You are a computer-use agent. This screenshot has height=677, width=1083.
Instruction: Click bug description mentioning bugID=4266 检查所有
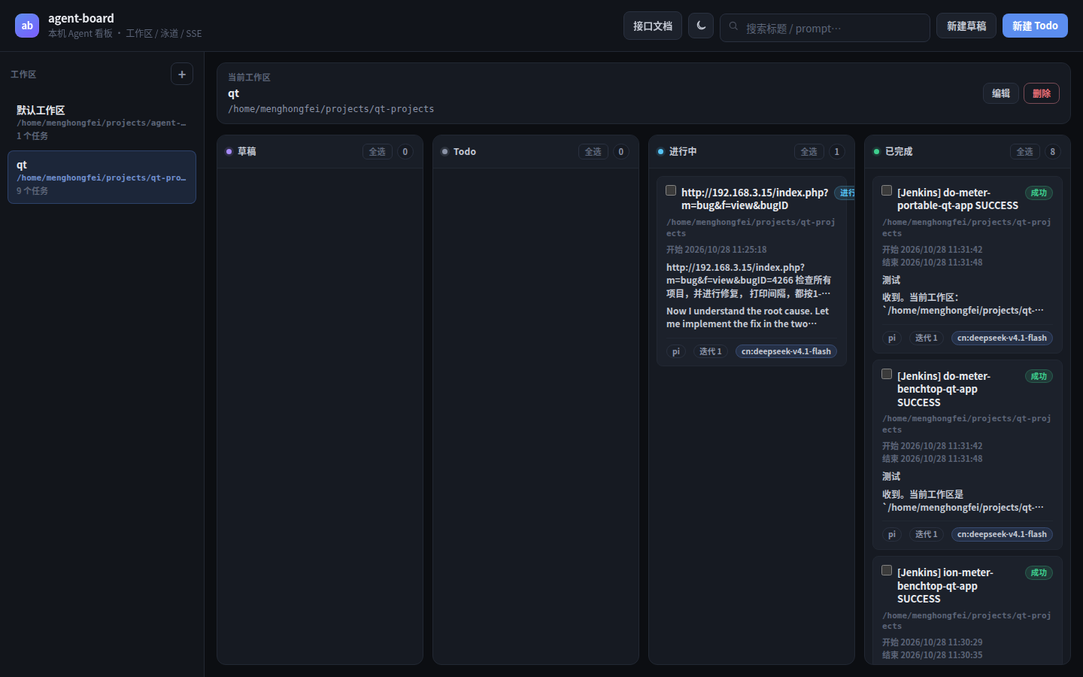coord(748,281)
